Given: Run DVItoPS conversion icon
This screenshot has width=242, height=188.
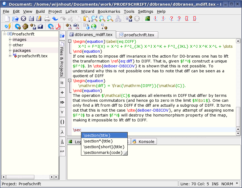Looking at the screenshot, I should (33, 26).
